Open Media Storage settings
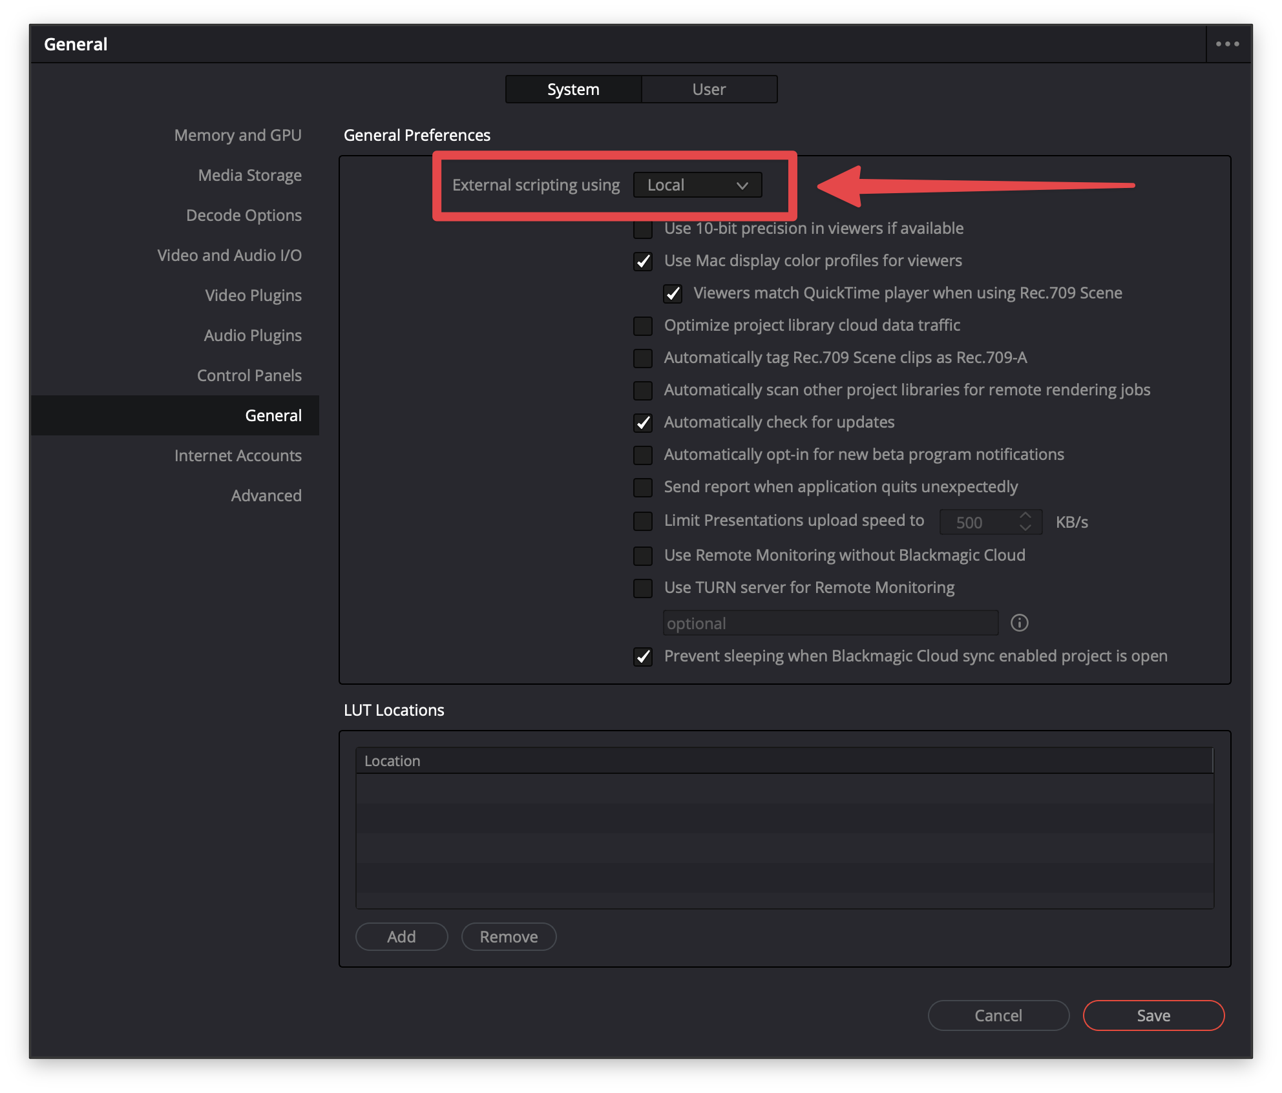The height and width of the screenshot is (1093, 1282). 250,175
